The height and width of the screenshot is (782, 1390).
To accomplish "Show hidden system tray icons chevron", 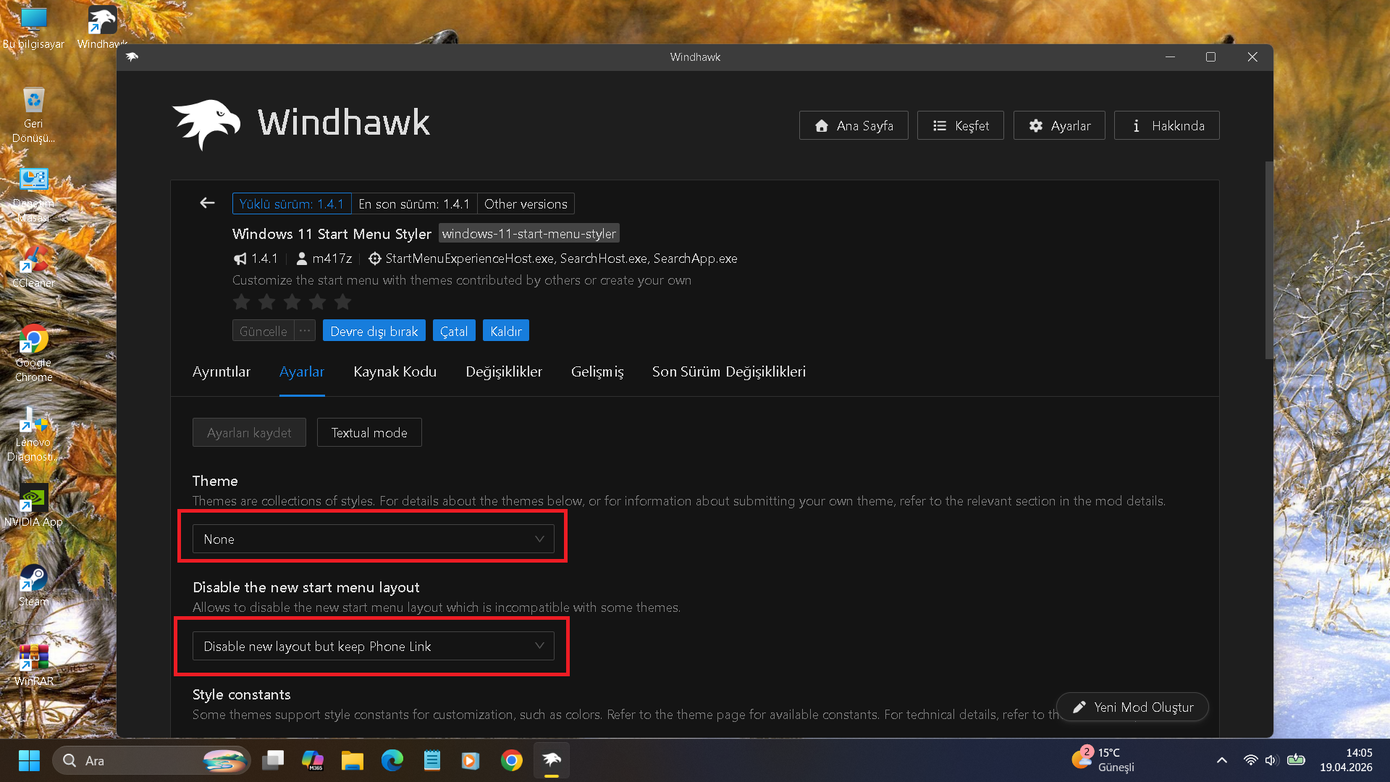I will 1222,760.
